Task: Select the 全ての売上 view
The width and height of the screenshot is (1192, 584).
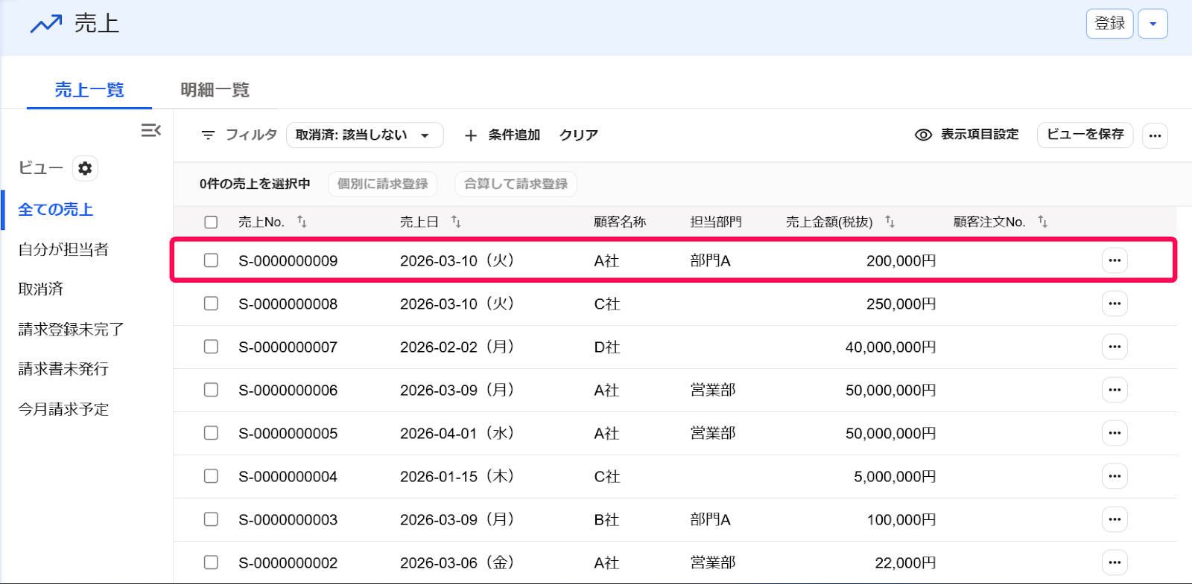Action: click(x=56, y=210)
